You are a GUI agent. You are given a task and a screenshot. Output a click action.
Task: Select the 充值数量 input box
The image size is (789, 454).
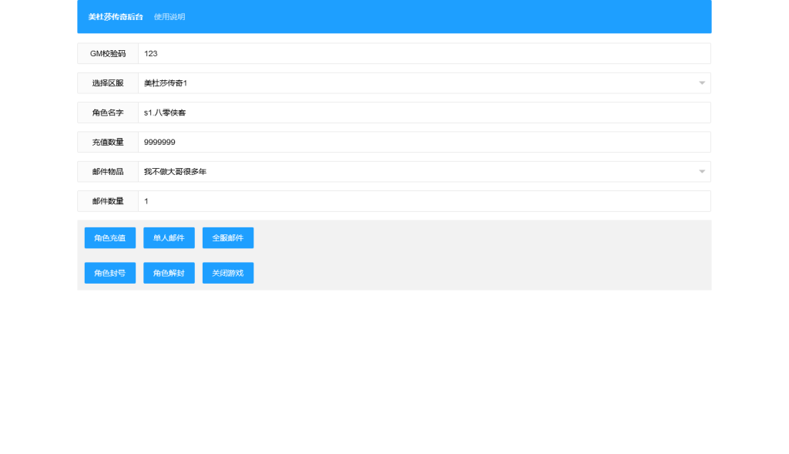pos(424,142)
